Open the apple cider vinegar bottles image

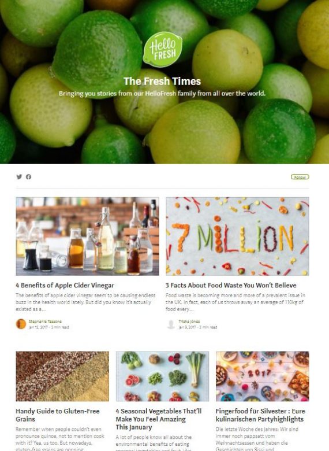point(87,236)
